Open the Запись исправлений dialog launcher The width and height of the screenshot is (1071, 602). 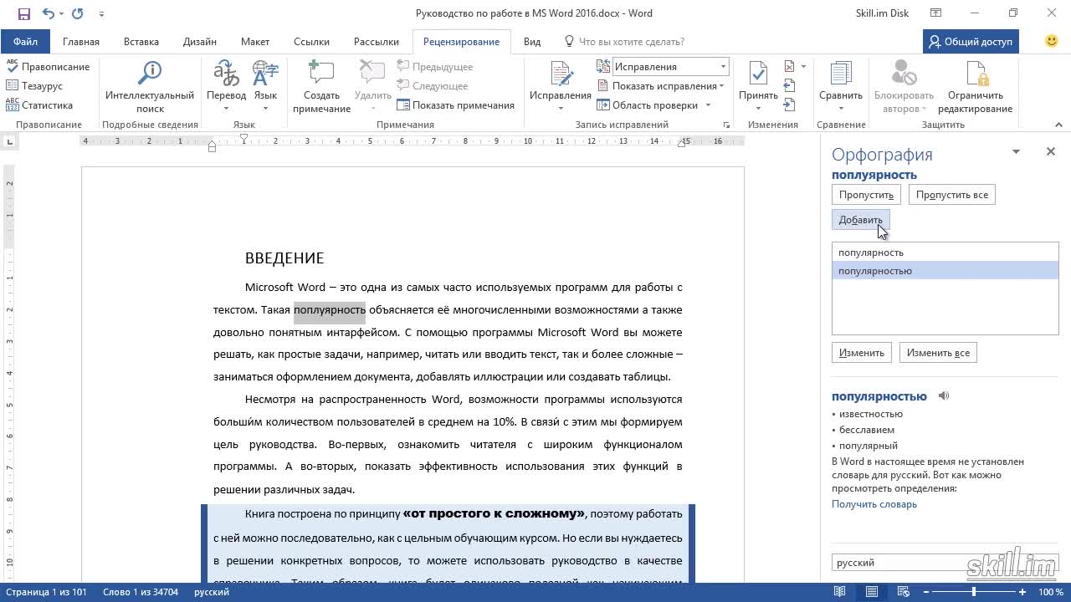pos(726,125)
